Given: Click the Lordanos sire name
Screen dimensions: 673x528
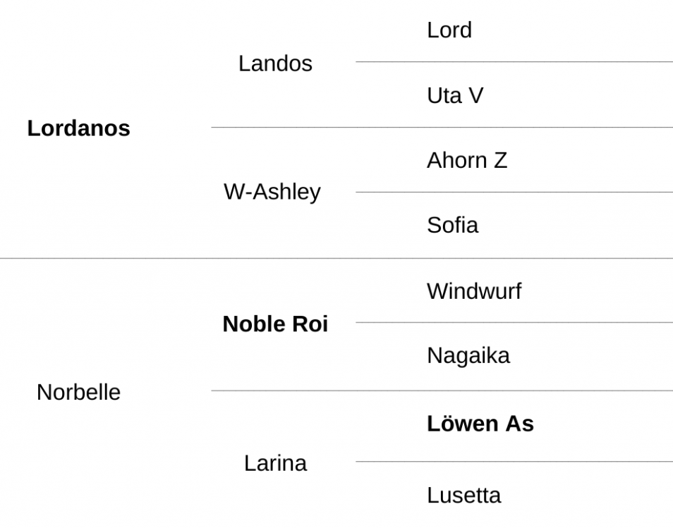Looking at the screenshot, I should pos(78,128).
